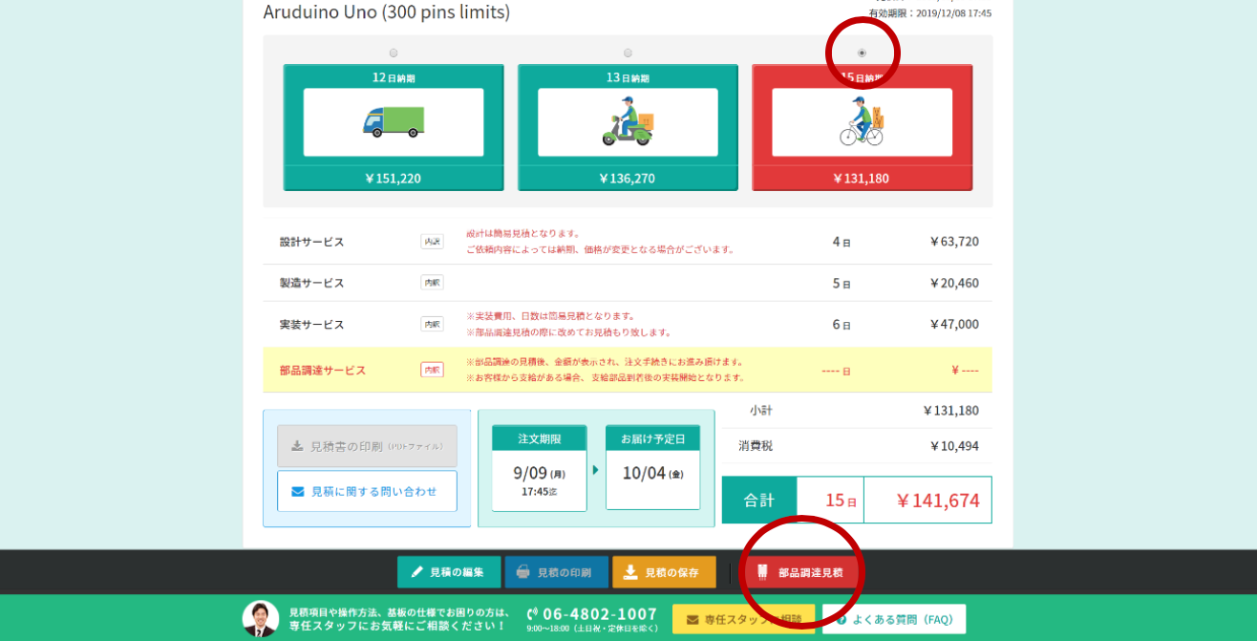Click the ¥20,460 manufacturing service price

(954, 283)
